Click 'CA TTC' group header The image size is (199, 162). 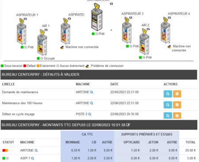(x=87, y=135)
